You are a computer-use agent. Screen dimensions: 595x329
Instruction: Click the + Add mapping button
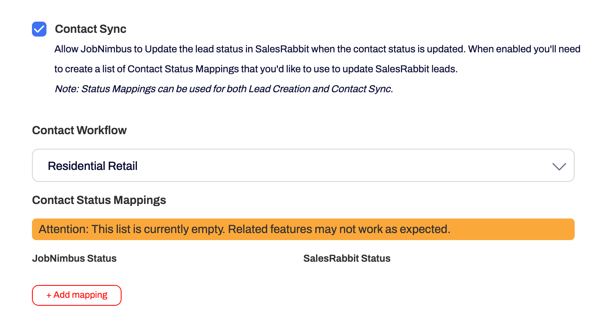(x=76, y=295)
